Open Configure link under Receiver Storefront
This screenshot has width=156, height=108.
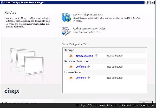(81, 67)
